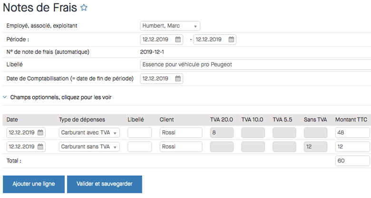Screen dimensions: 371x198
Task: Click N° de note de frais label
Action: (48, 52)
